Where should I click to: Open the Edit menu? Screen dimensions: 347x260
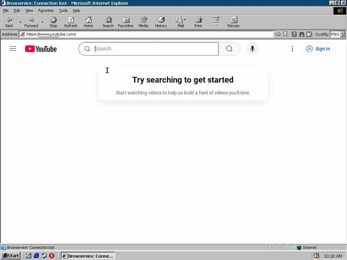click(17, 10)
